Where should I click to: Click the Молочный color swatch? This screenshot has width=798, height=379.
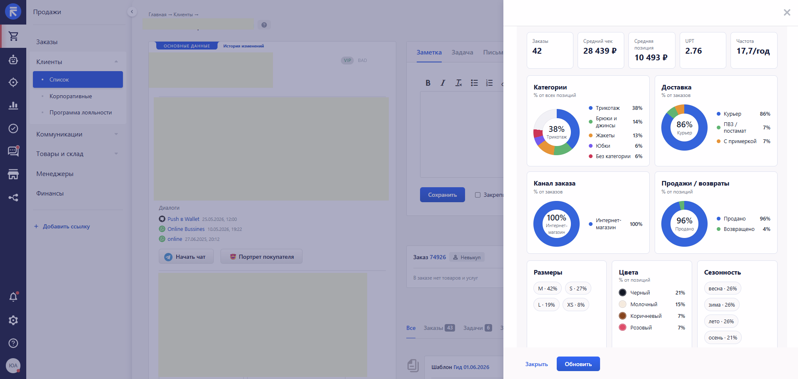[623, 304]
